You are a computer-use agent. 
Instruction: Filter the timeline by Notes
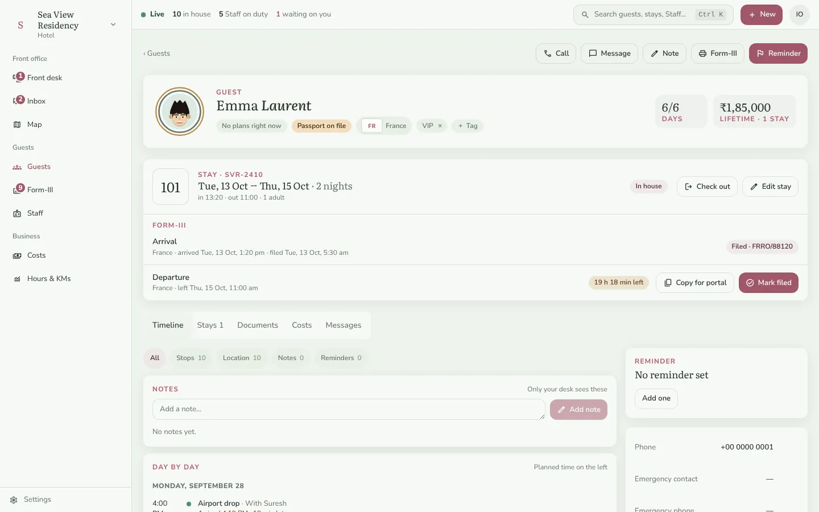click(x=291, y=358)
